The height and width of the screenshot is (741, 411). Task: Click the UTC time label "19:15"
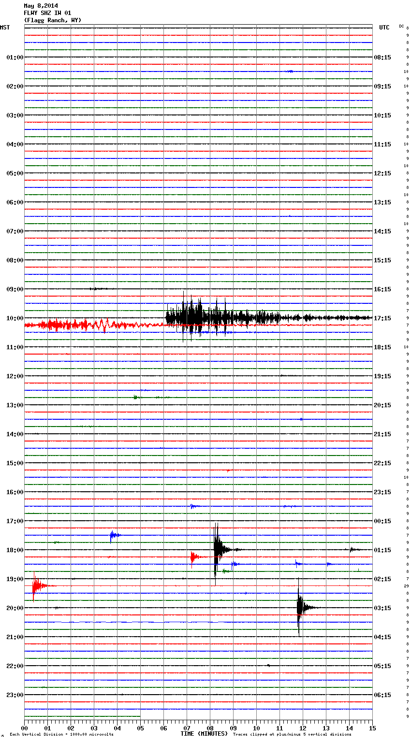[x=382, y=376]
